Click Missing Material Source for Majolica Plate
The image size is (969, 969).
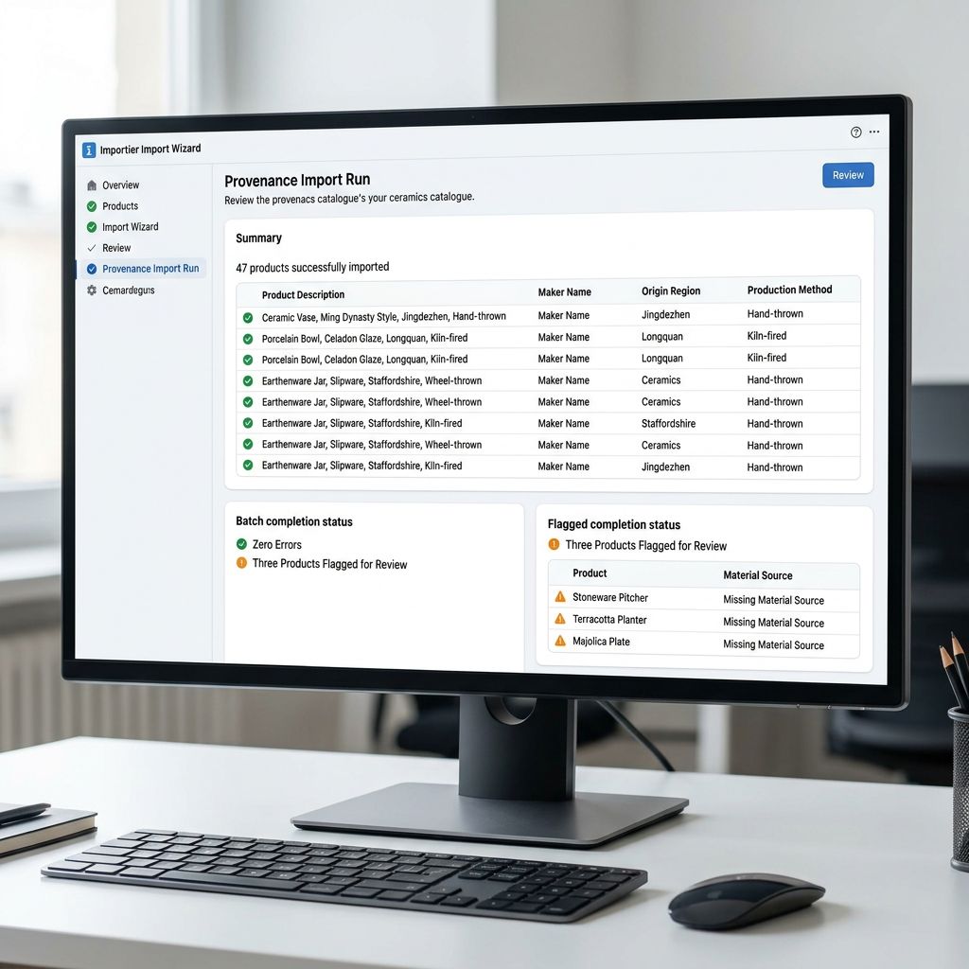tap(773, 645)
